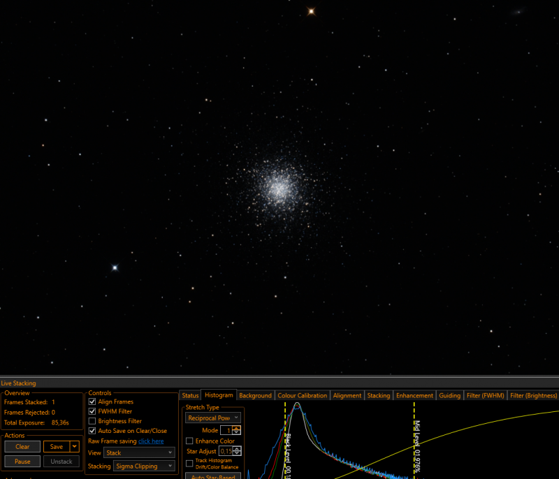Screen dimensions: 559x479
Task: Click the Mode value field
Action: coord(226,430)
